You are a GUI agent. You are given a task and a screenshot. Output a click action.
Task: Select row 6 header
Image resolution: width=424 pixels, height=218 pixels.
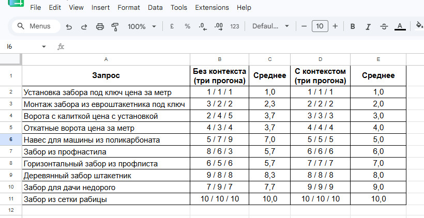(x=11, y=139)
